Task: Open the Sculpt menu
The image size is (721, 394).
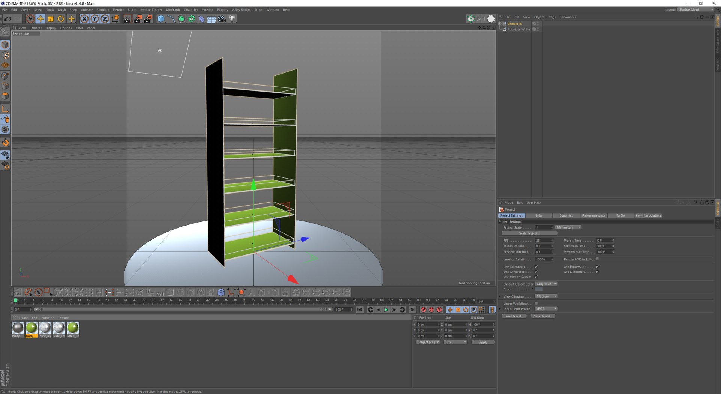Action: point(132,10)
